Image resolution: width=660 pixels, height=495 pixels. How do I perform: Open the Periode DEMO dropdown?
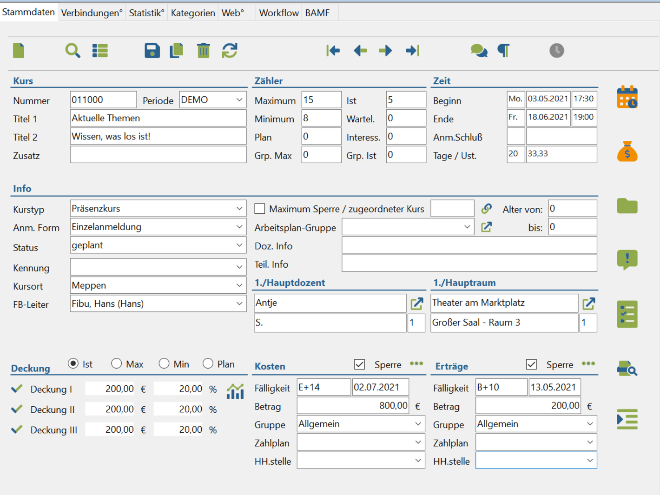point(239,99)
